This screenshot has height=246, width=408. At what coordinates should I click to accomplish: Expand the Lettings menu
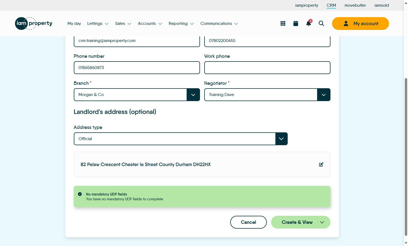point(98,24)
